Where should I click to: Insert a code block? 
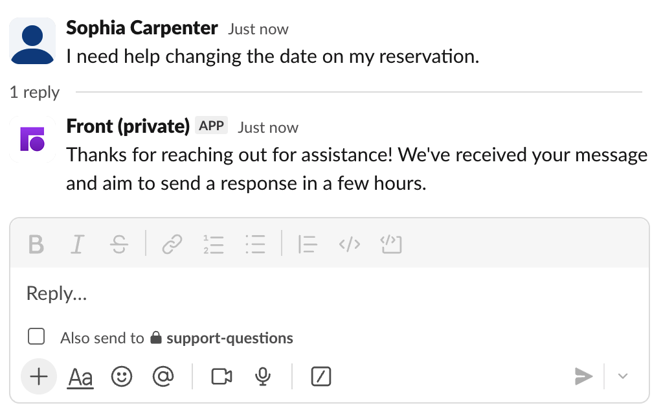tap(391, 244)
